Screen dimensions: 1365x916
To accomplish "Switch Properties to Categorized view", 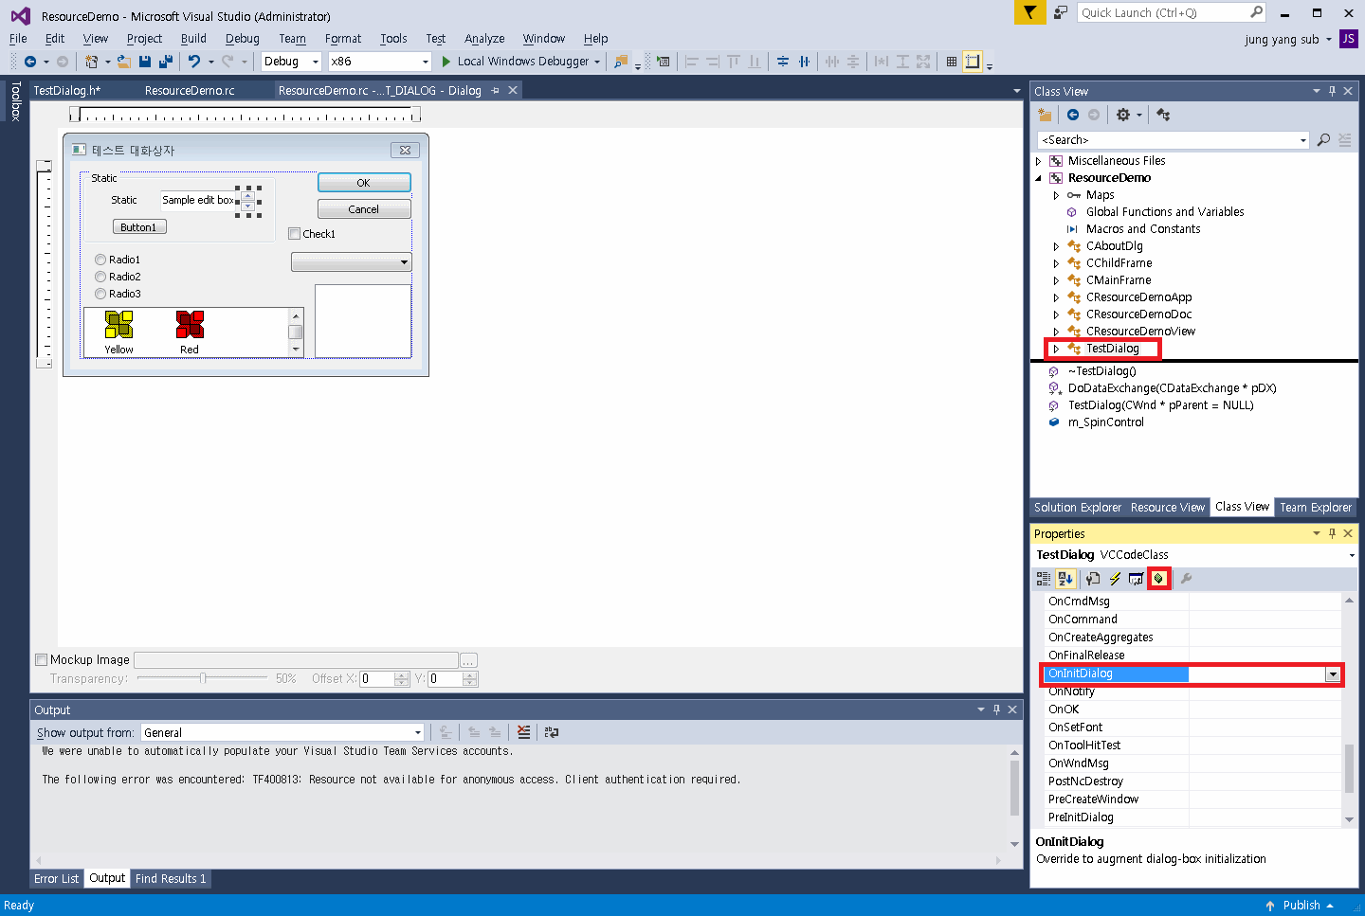I will [1044, 579].
